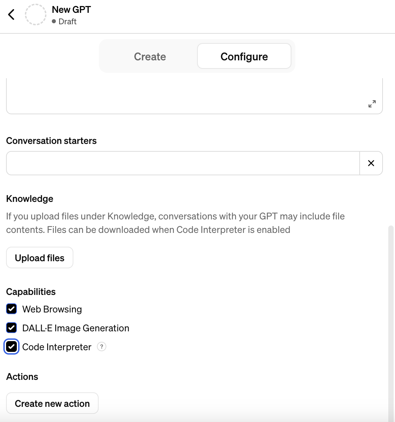Expand the instructions text area with the arrows icon
395x422 pixels.
(x=372, y=104)
